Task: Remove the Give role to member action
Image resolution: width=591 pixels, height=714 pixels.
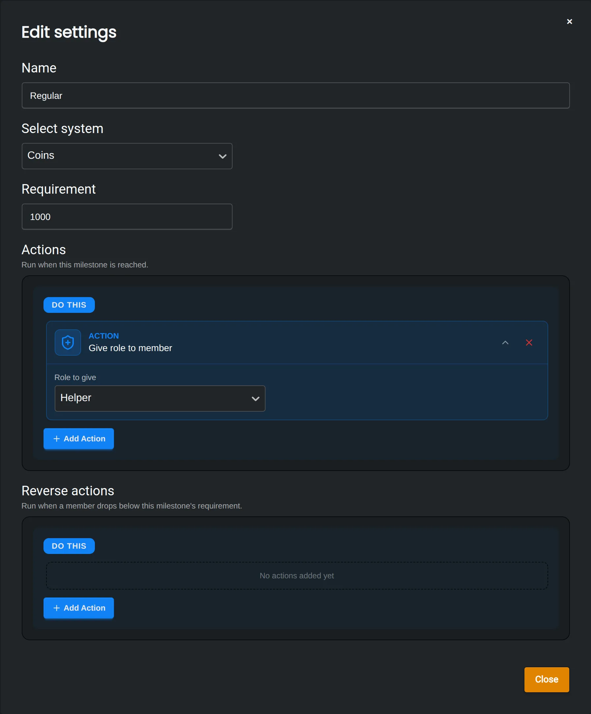Action: (529, 343)
